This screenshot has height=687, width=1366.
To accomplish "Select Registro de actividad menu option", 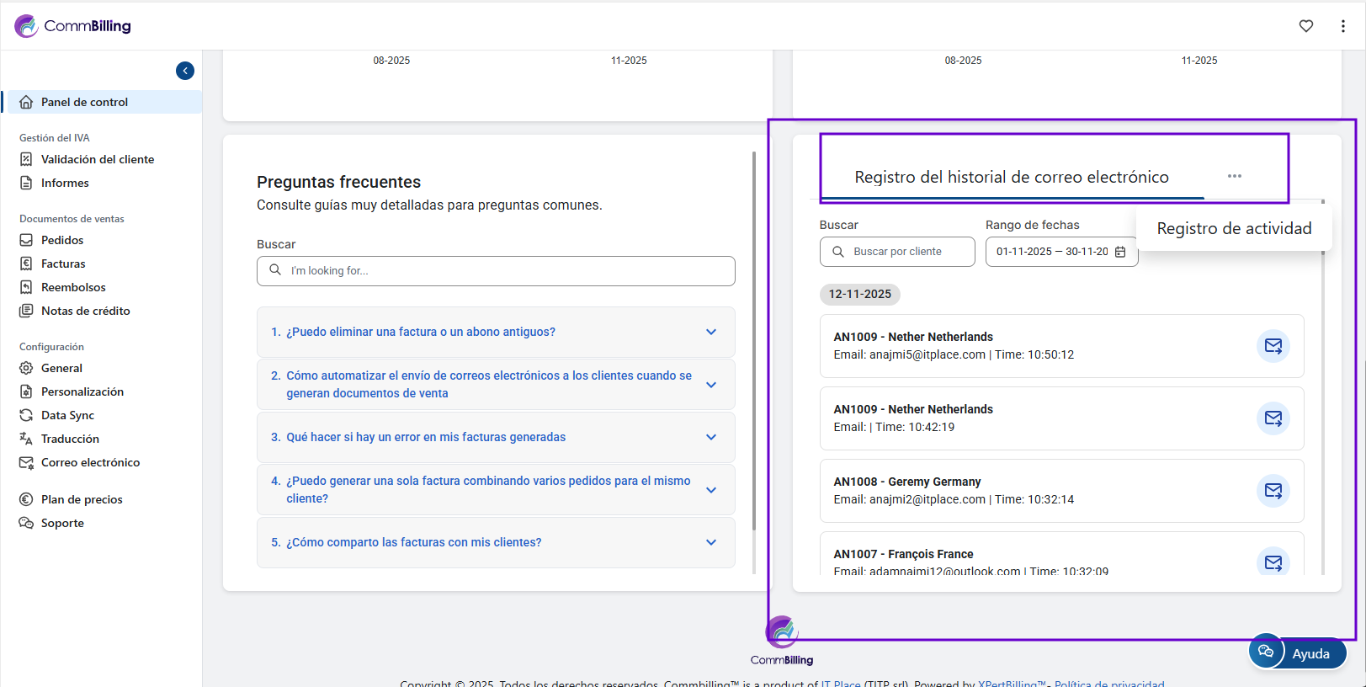I will tap(1233, 229).
